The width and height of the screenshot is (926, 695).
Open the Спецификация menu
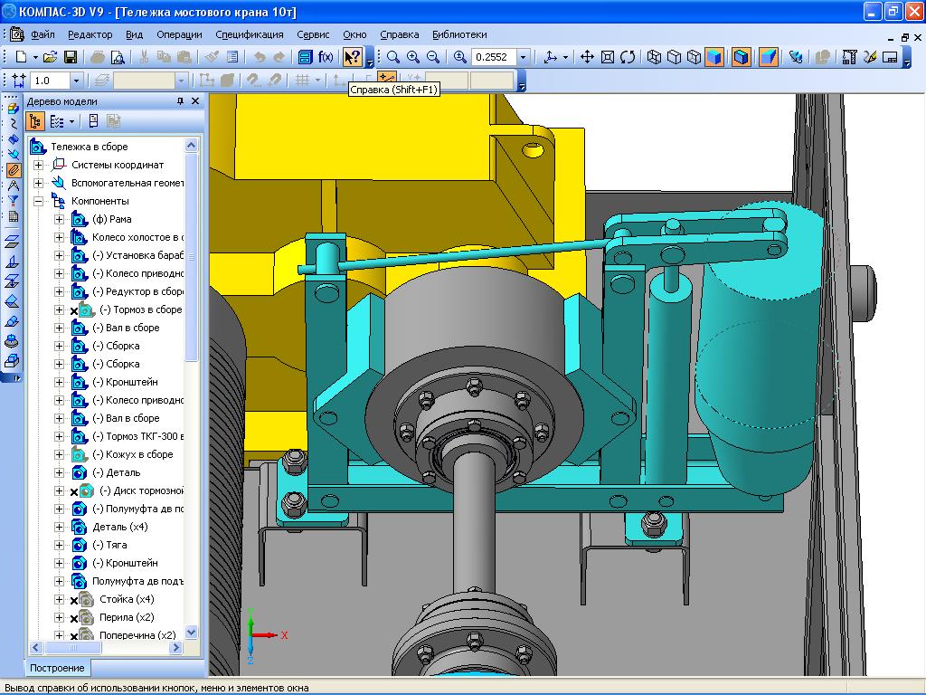coord(250,34)
